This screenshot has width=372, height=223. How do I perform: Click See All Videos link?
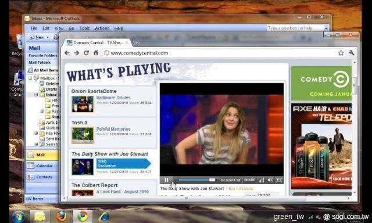241,189
